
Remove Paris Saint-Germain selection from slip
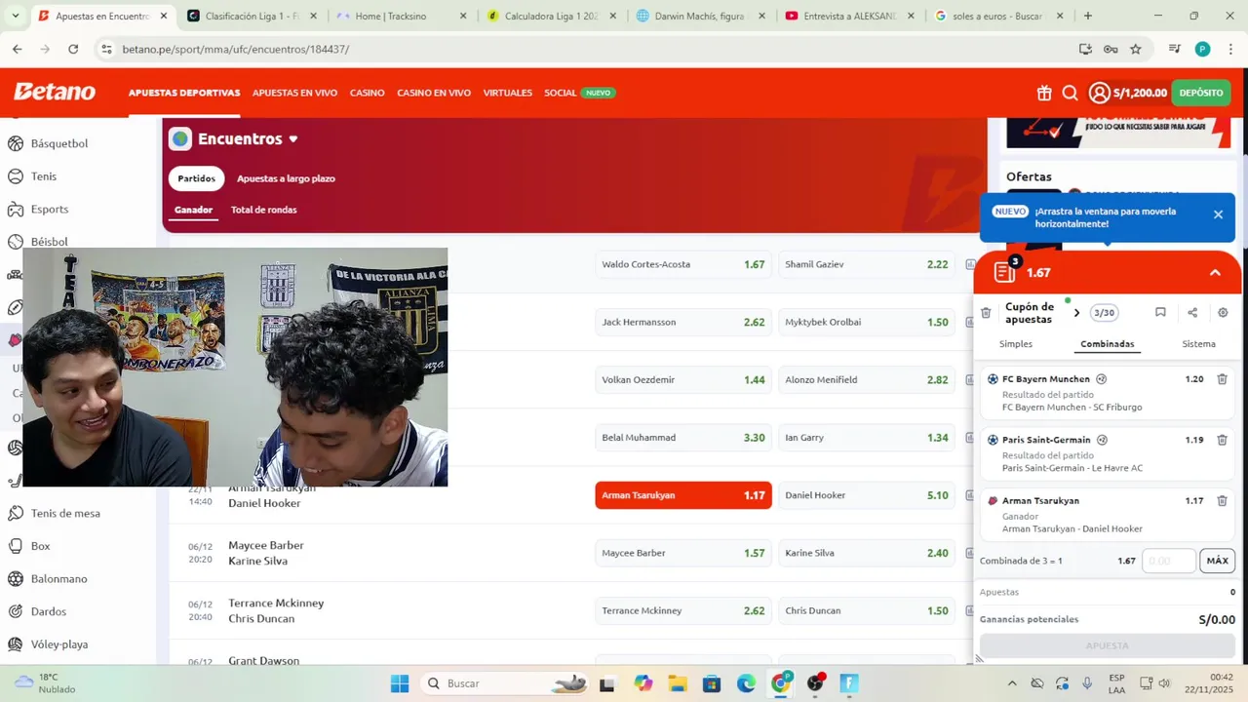click(1222, 440)
